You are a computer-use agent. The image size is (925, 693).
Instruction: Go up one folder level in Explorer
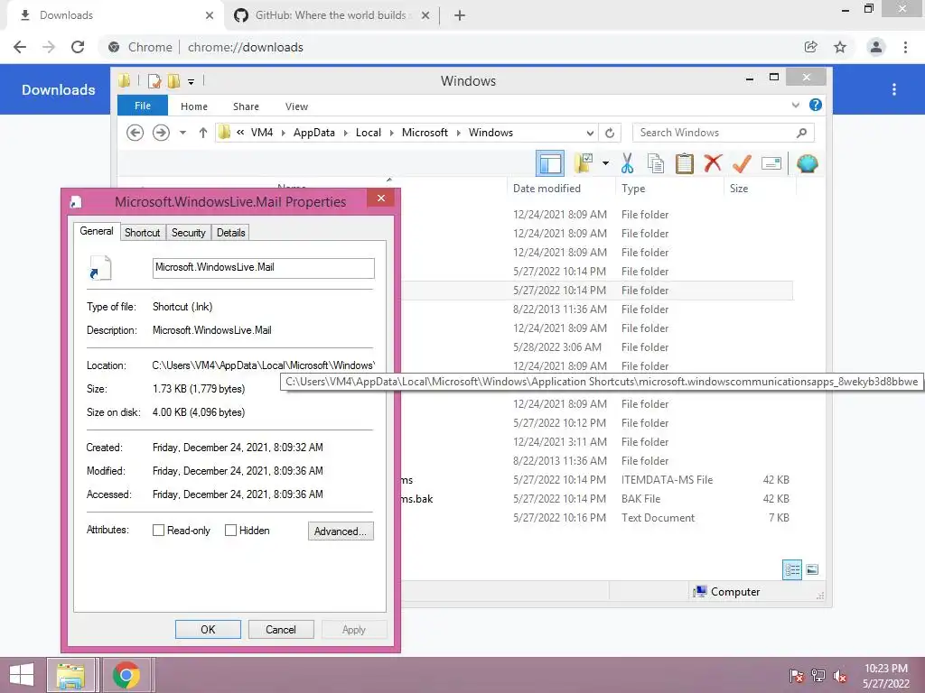(203, 133)
